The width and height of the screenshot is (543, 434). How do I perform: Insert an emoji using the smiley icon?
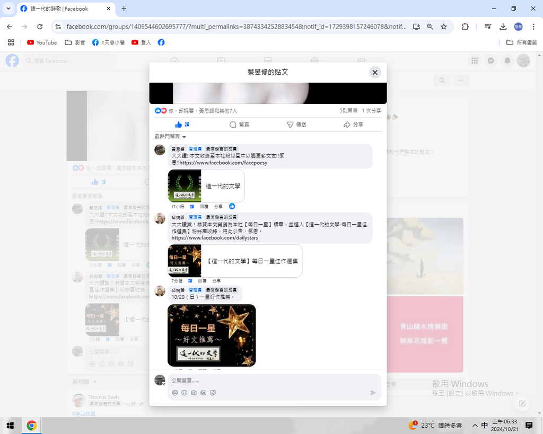click(x=184, y=393)
